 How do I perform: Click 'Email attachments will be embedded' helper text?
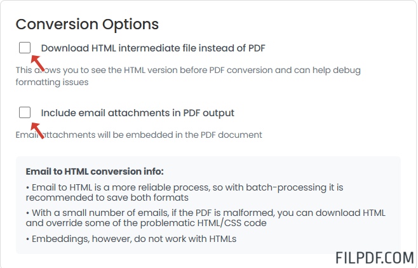coord(138,135)
